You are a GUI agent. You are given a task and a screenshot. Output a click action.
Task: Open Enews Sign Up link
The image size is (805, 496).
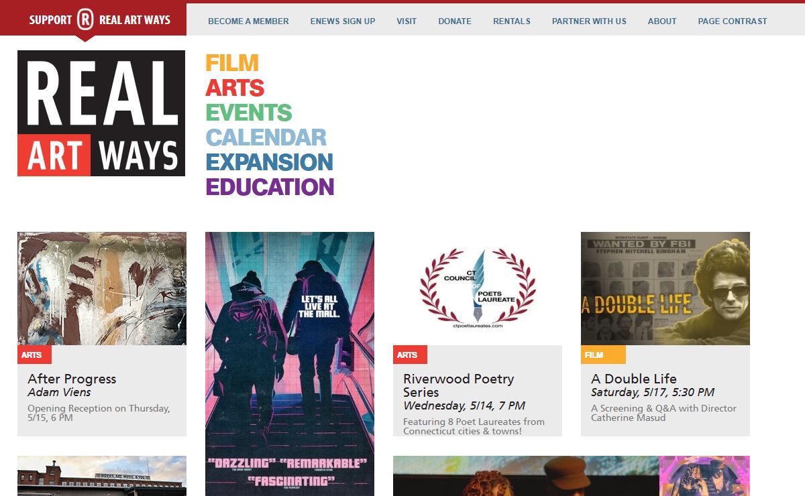point(343,21)
